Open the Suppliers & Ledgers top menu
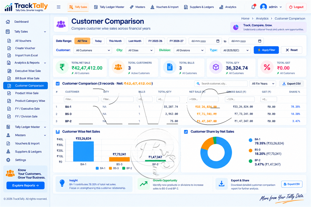This screenshot has width=311, height=207. point(199,7)
